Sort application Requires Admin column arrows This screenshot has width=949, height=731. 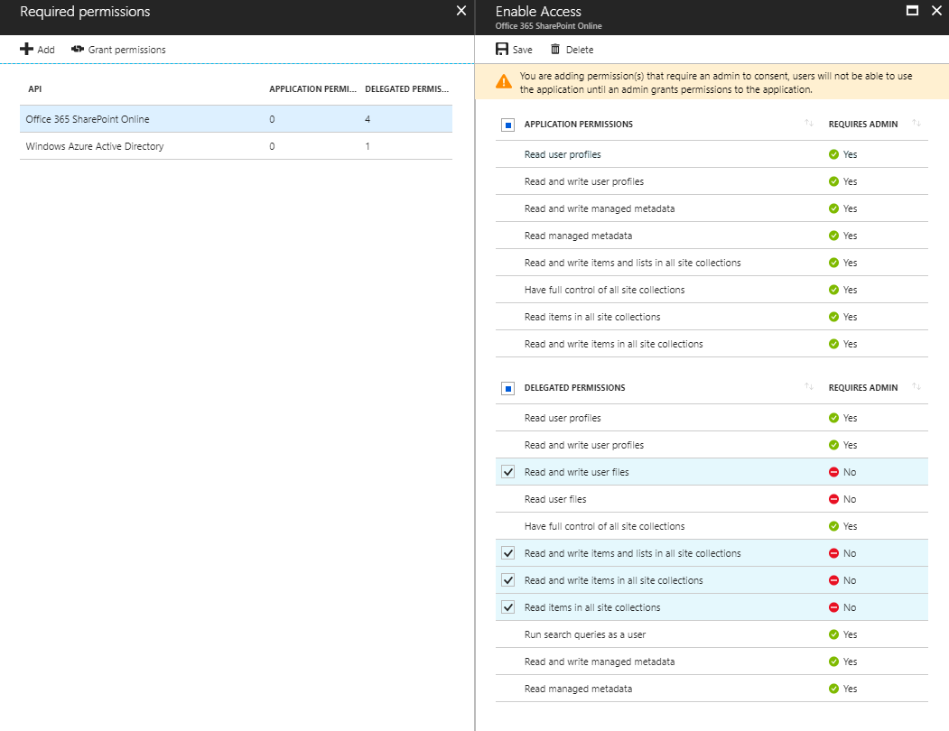[916, 124]
